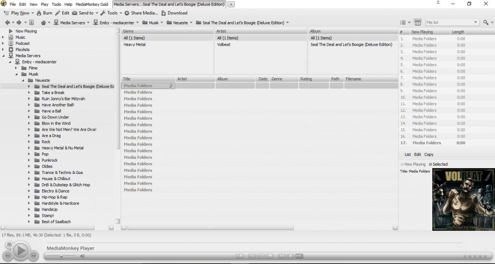This screenshot has height=264, width=495.
Task: Collapse the Media Servers tree node
Action: click(x=3, y=56)
